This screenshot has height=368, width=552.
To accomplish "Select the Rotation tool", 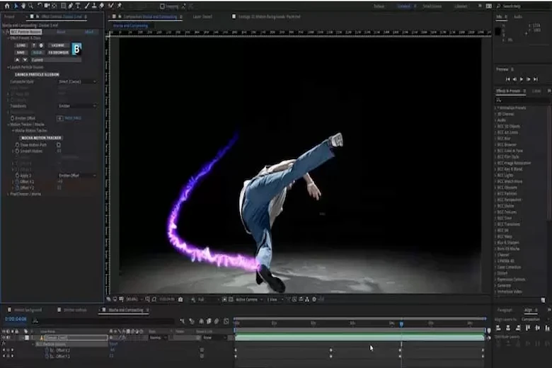I will pos(40,6).
